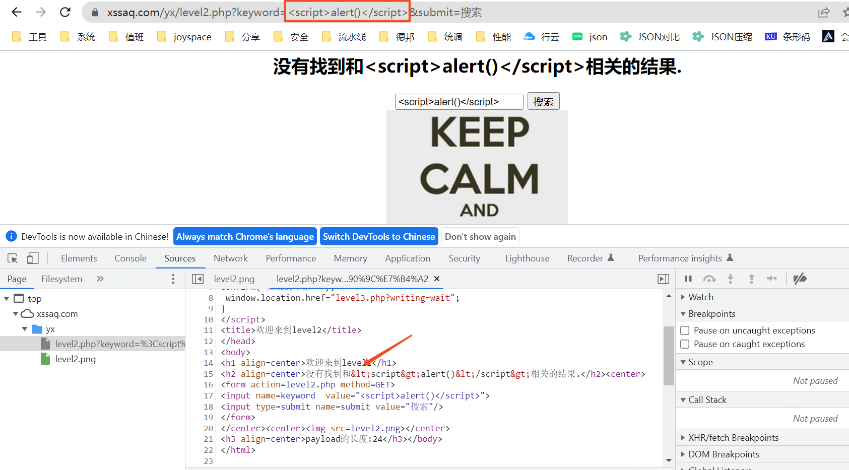Click Switch DevTools to Chinese
This screenshot has height=470, width=849.
(x=379, y=237)
